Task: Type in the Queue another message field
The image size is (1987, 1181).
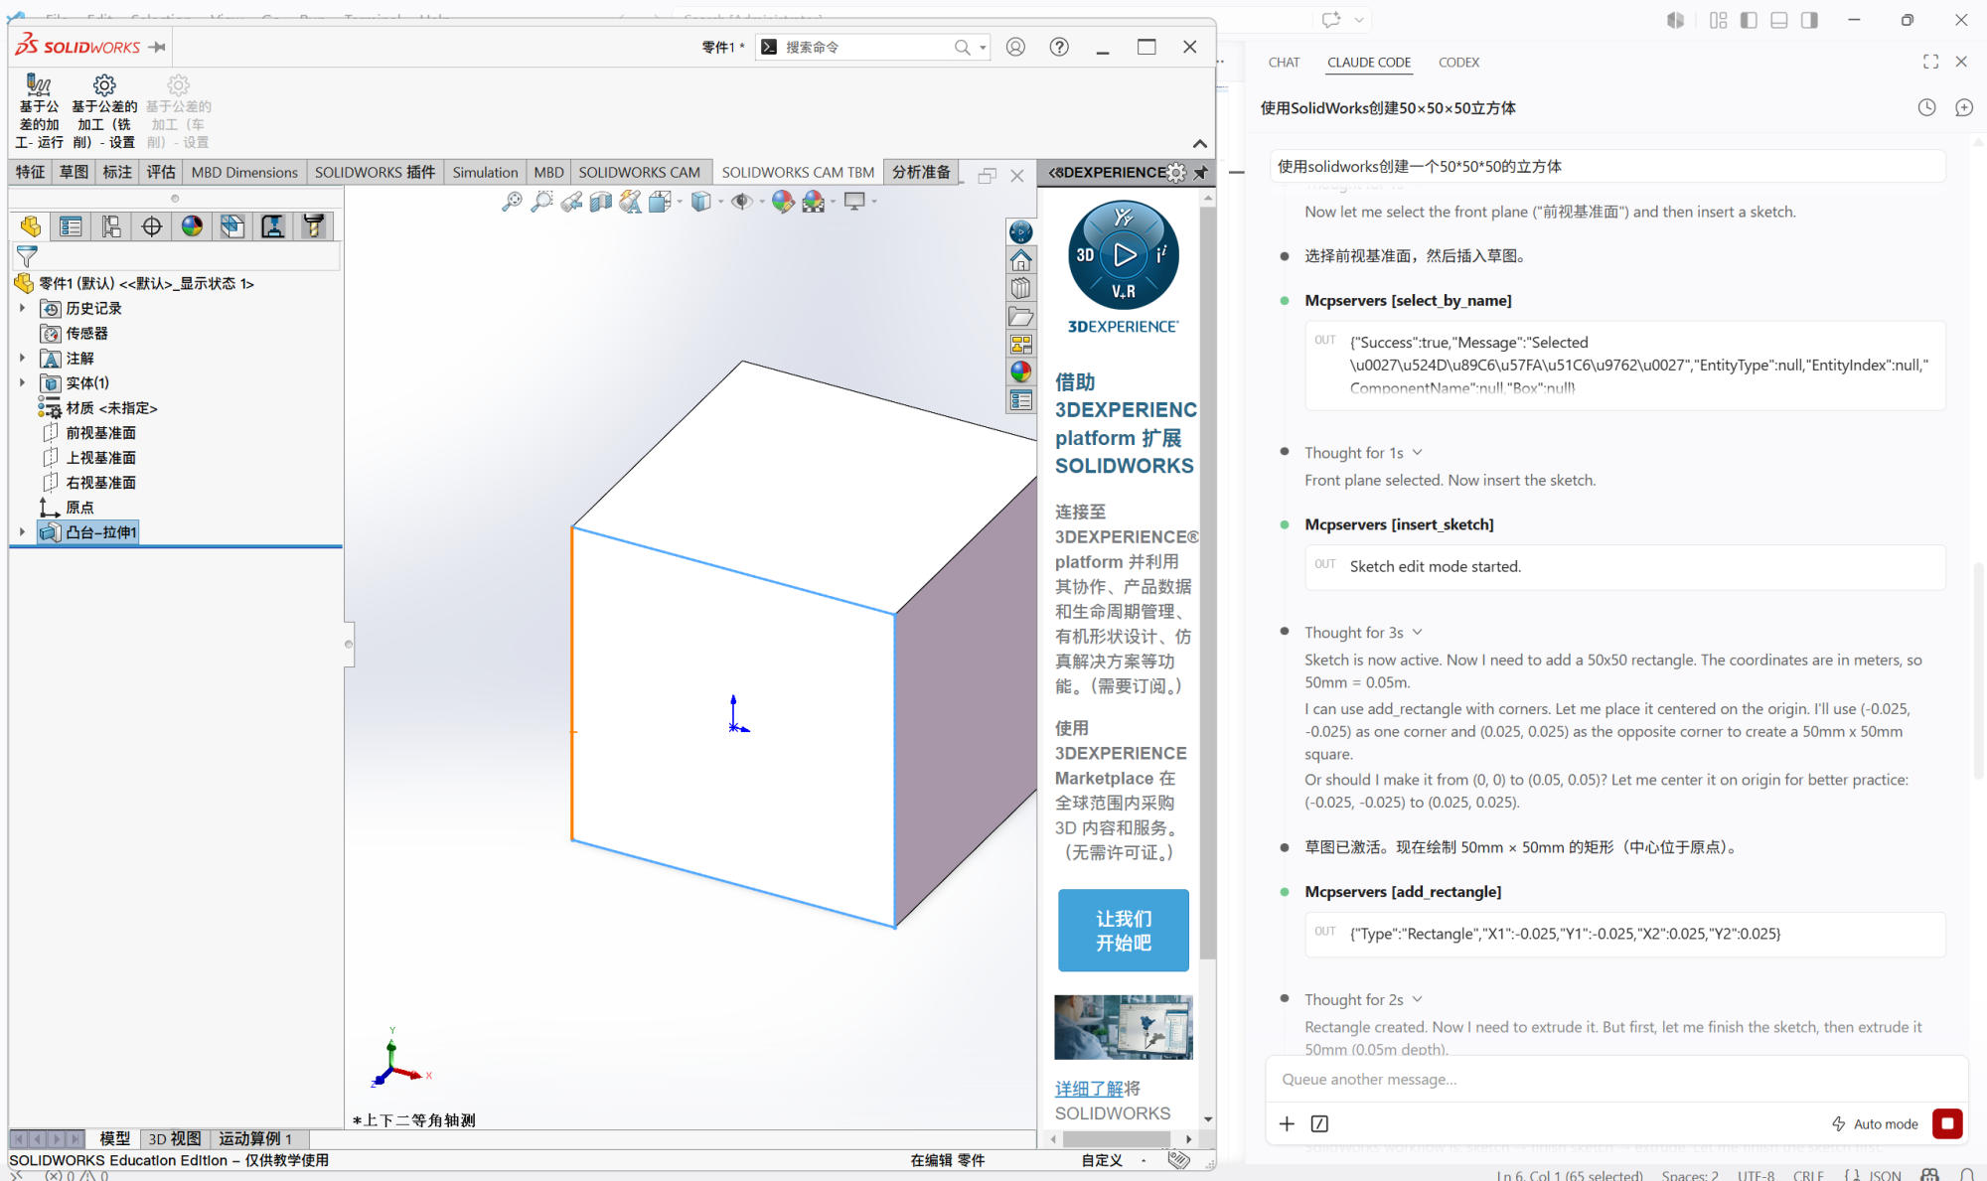Action: point(1615,1080)
